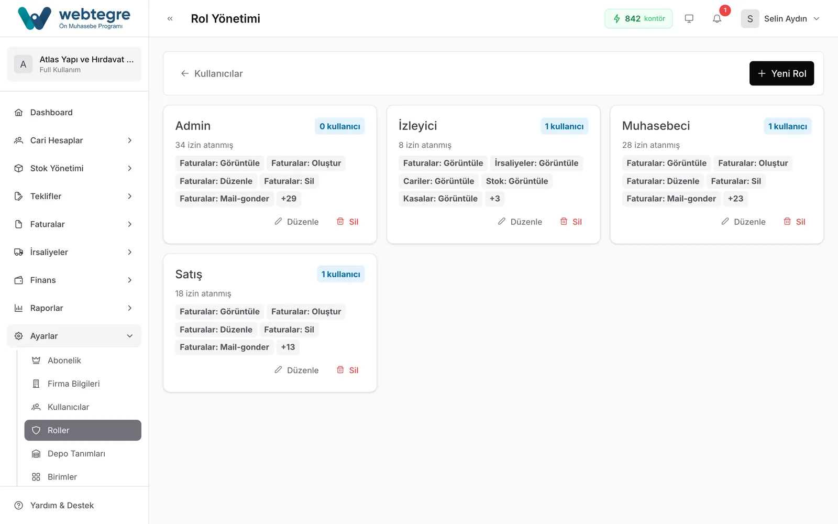Screen dimensions: 838x524
Task: Click pencil icon on İzleyici card
Action: 502,222
